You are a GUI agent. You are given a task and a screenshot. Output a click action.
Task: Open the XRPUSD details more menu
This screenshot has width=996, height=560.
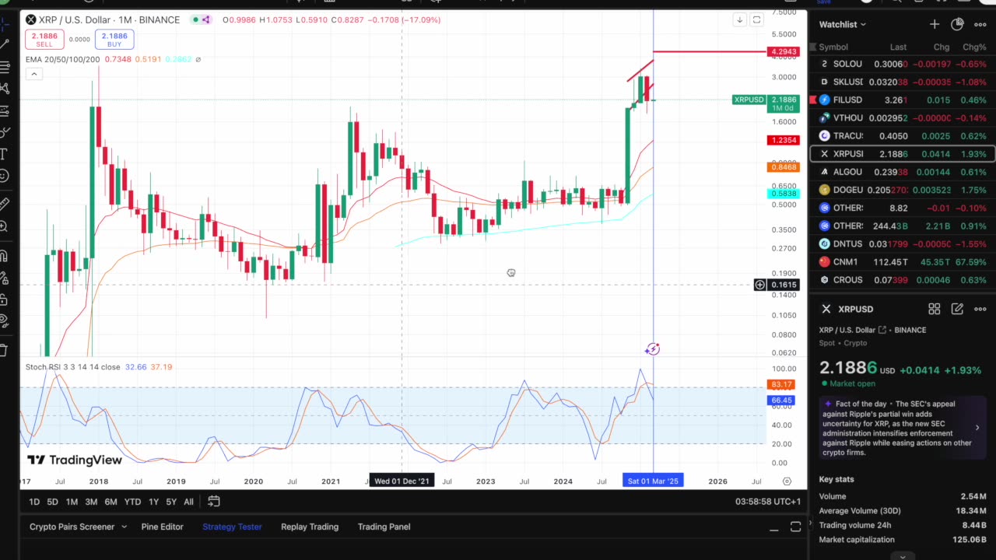980,309
